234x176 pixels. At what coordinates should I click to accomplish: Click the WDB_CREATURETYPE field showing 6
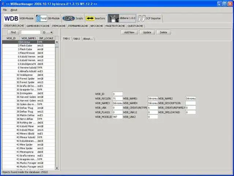coord(153,108)
